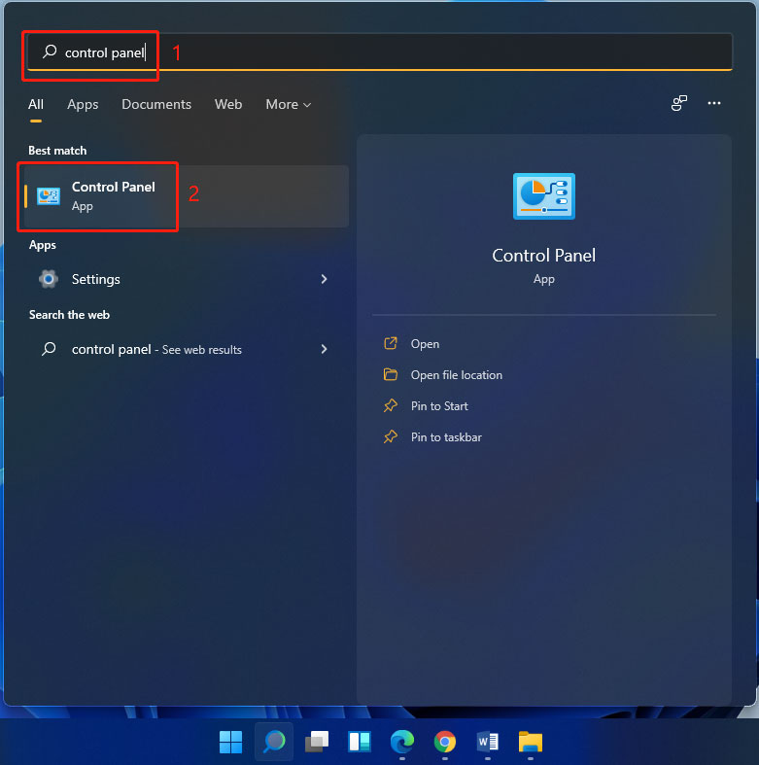The height and width of the screenshot is (765, 759).
Task: Open the three-dot options menu
Action: [714, 103]
